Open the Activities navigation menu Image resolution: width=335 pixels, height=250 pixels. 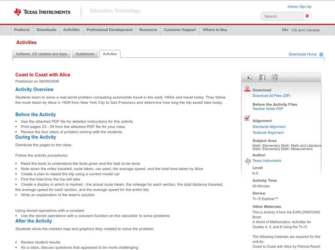point(71,30)
